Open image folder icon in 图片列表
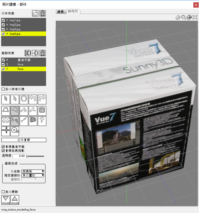 click(x=35, y=13)
